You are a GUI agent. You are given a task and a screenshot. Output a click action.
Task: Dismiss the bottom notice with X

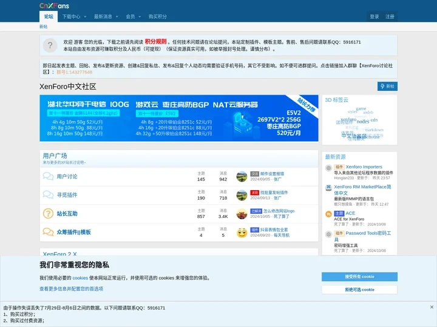(432, 307)
